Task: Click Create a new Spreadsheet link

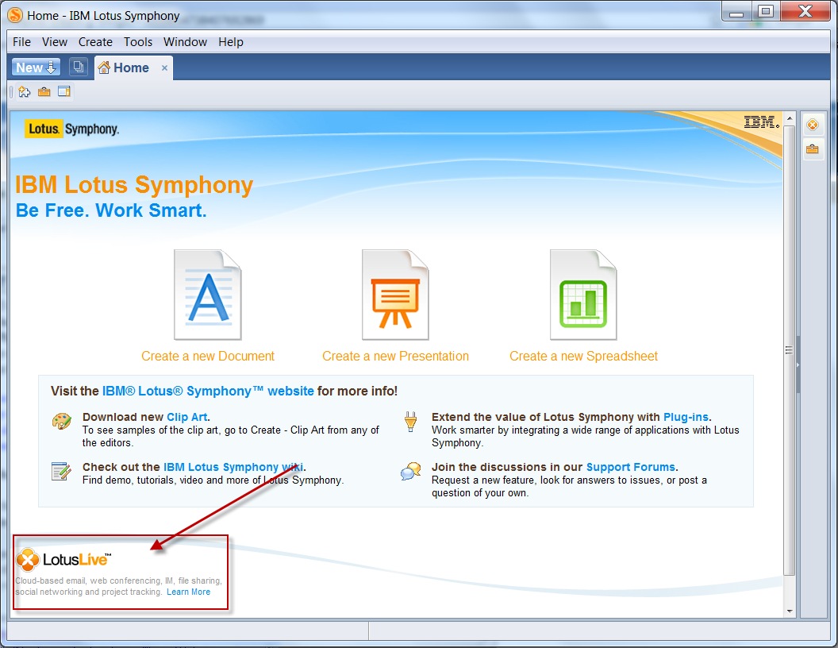Action: point(583,356)
